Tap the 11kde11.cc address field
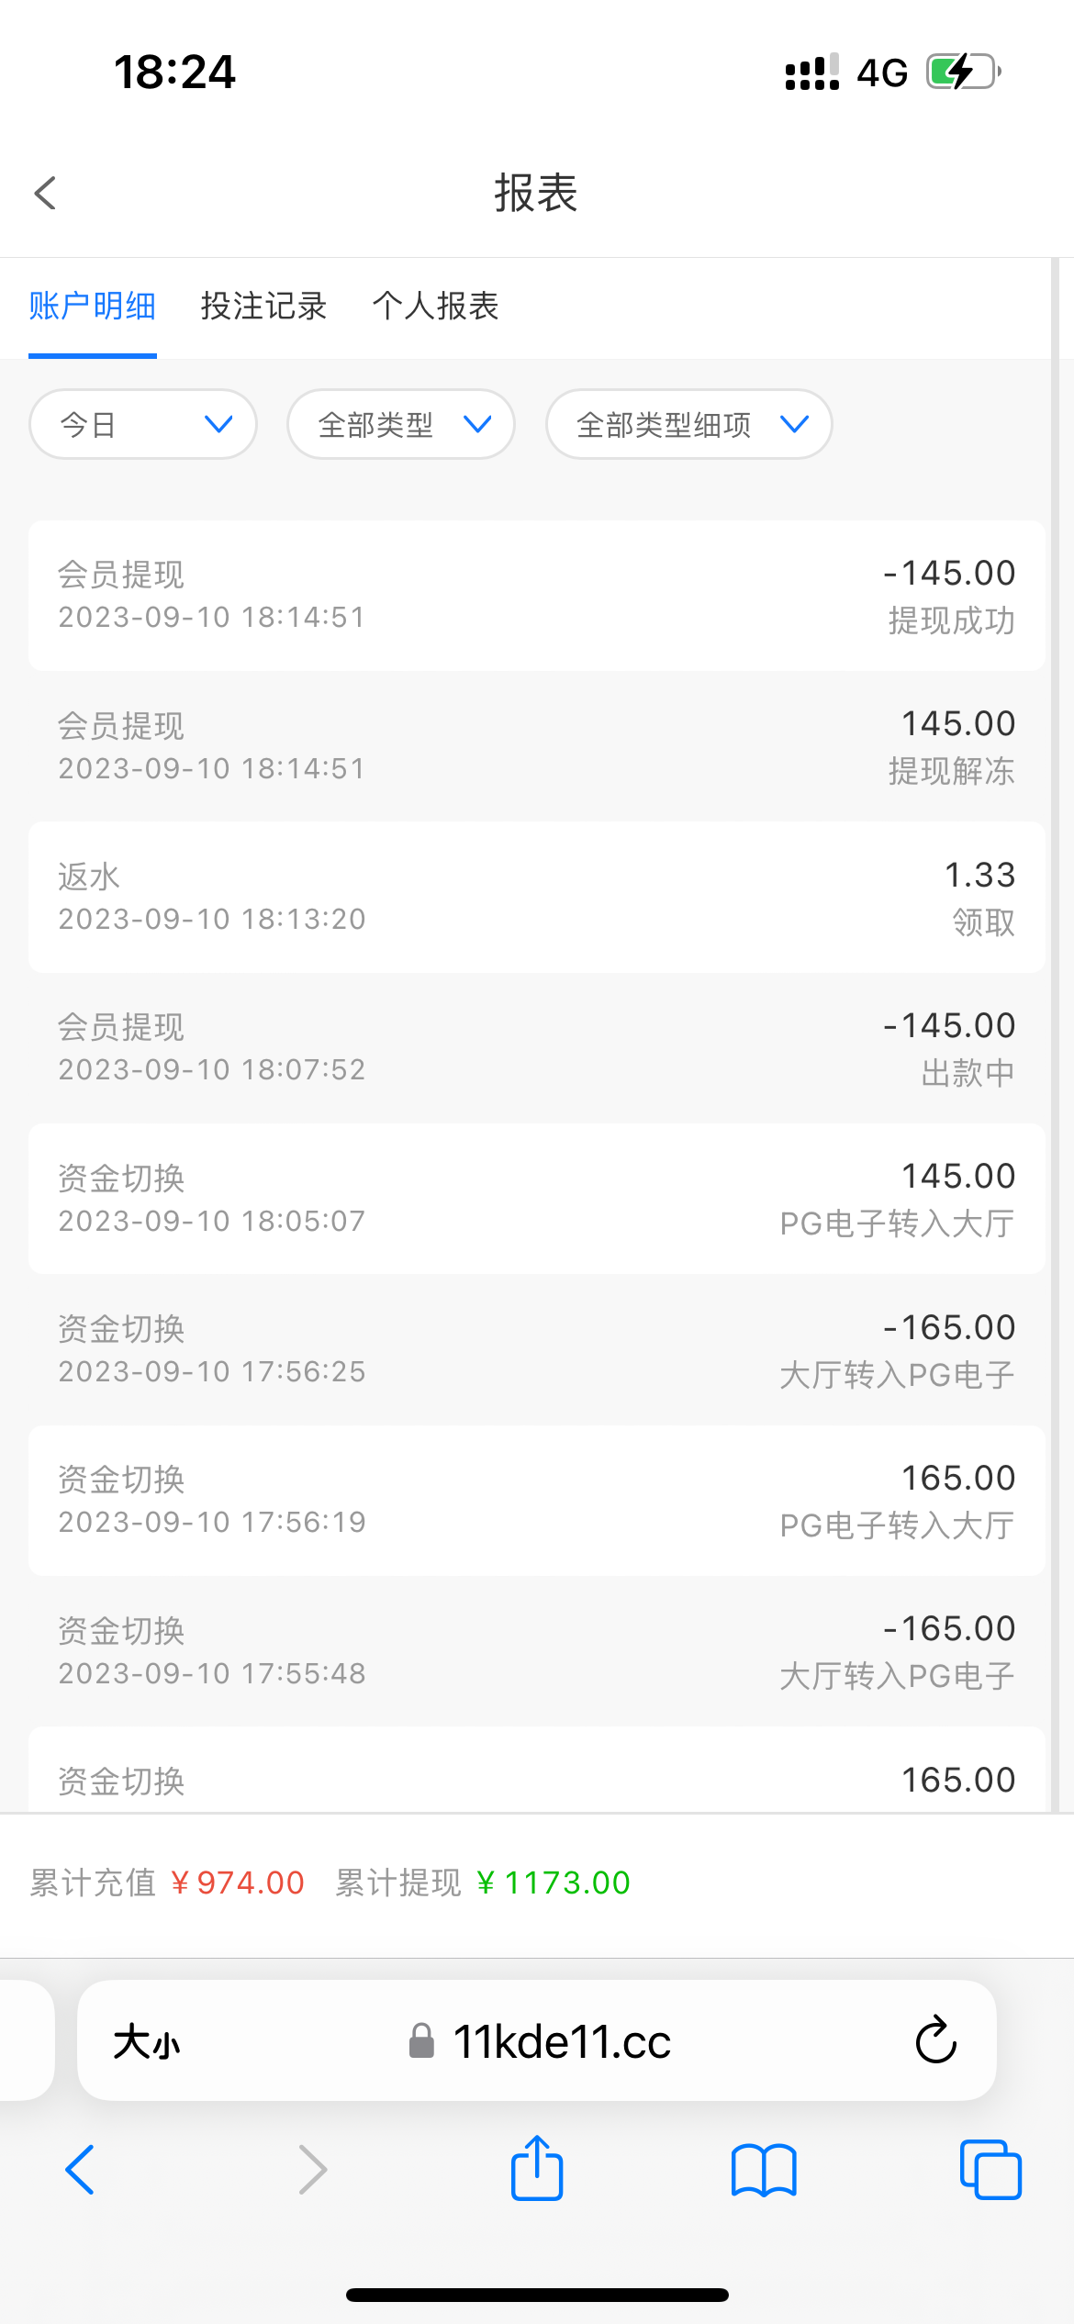This screenshot has width=1074, height=2324. point(562,2041)
